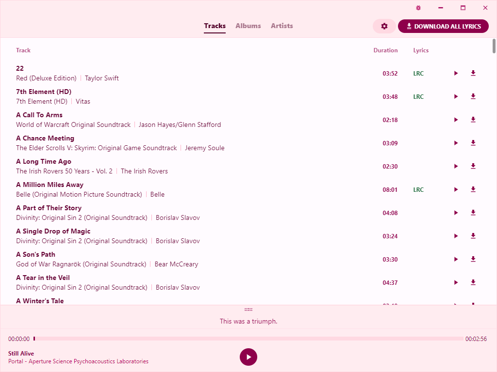
Task: Click the elapsed time 00:00:00
Action: (19, 339)
